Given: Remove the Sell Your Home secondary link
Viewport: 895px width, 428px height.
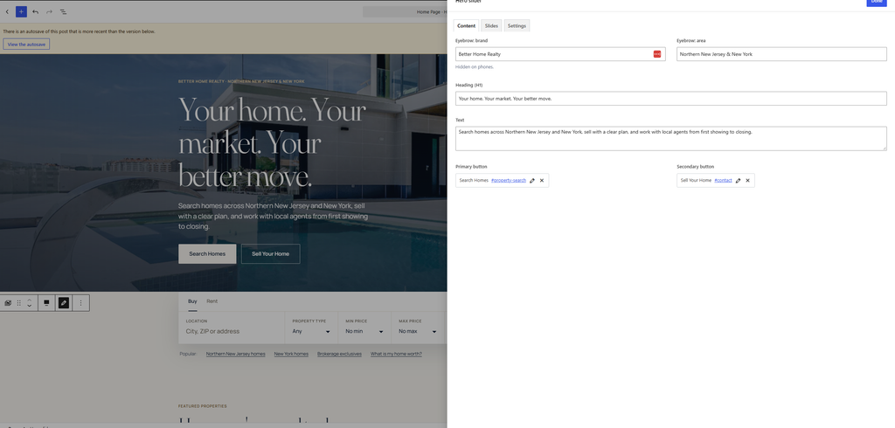Looking at the screenshot, I should [x=748, y=180].
